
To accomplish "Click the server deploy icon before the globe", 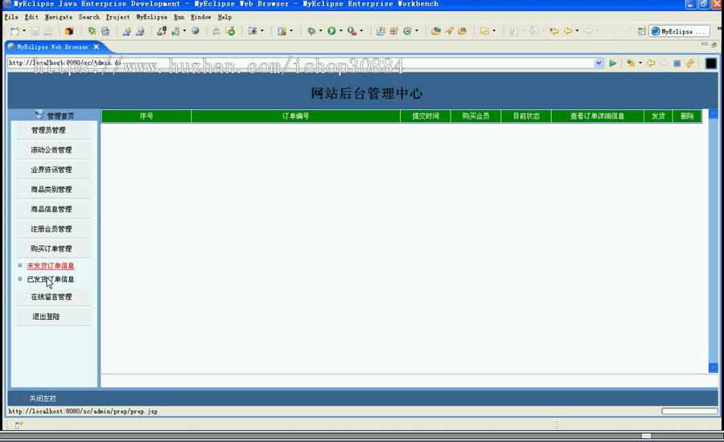I will 175,31.
